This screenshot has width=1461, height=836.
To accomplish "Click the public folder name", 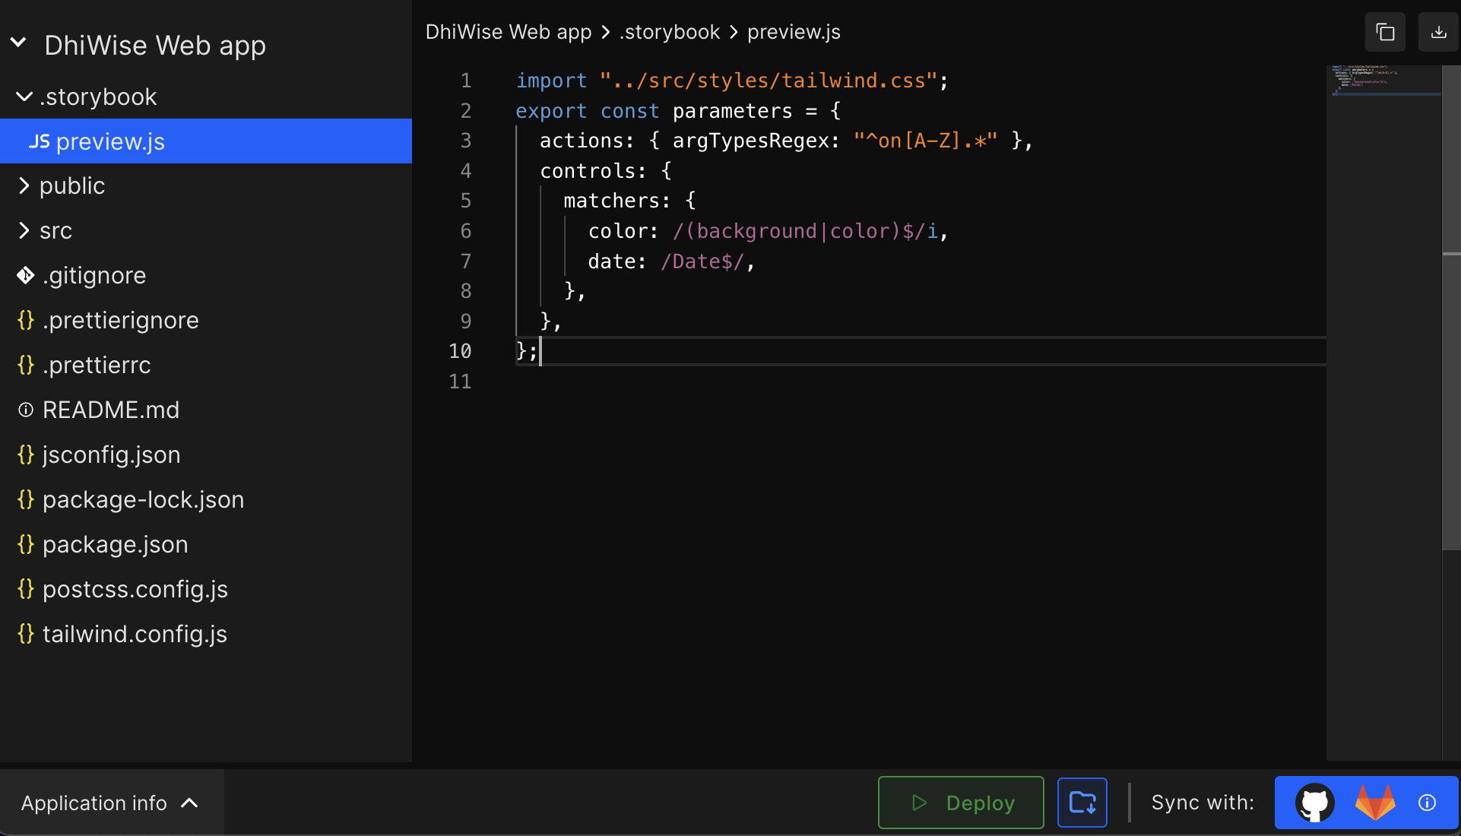I will (x=72, y=186).
